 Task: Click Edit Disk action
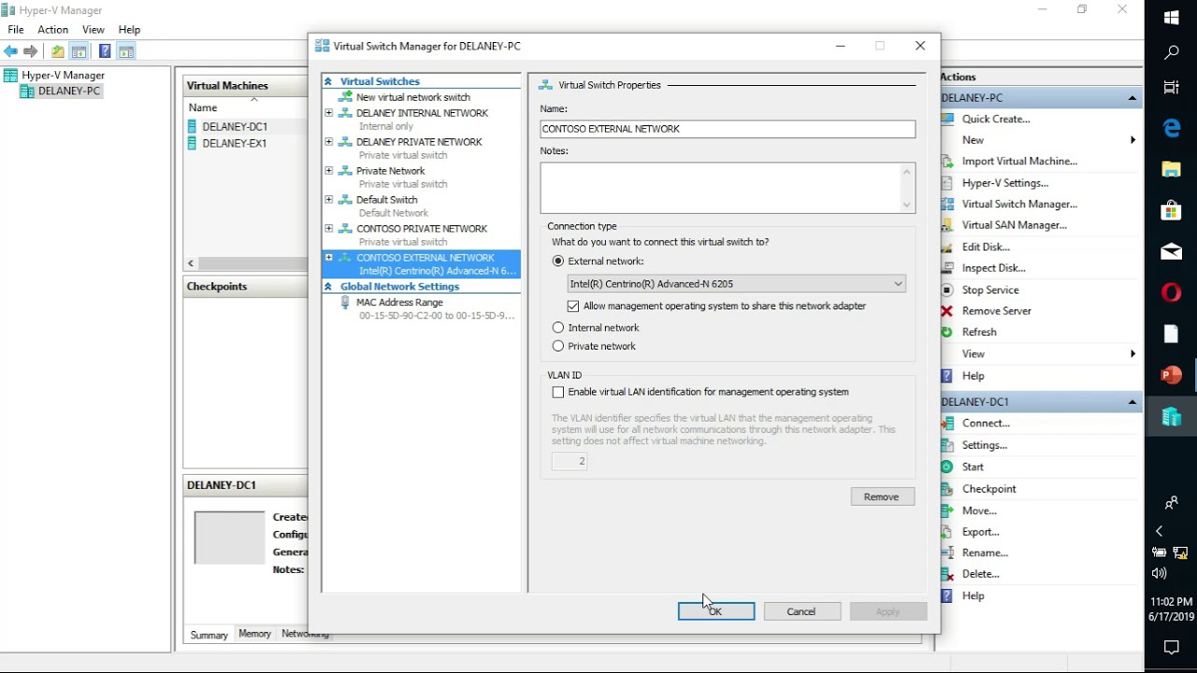[986, 247]
